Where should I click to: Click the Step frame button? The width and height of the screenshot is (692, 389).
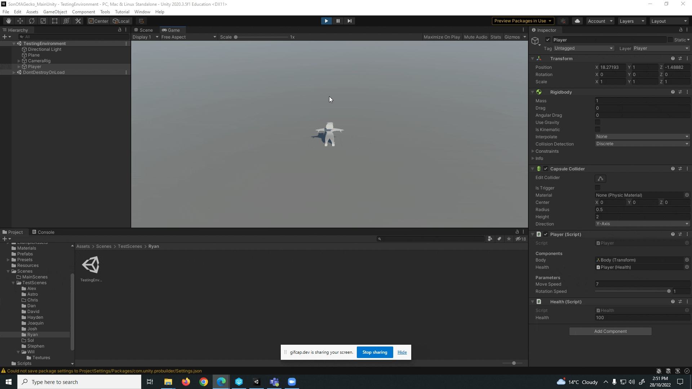pyautogui.click(x=349, y=21)
